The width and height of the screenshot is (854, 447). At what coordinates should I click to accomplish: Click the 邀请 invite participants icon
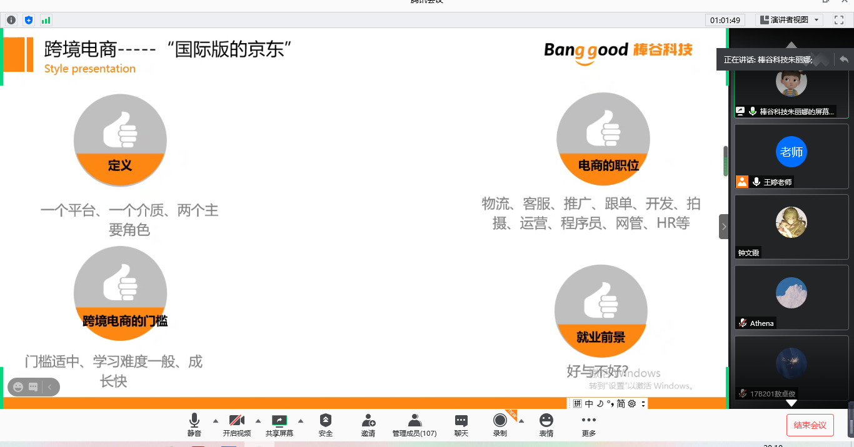click(x=368, y=425)
